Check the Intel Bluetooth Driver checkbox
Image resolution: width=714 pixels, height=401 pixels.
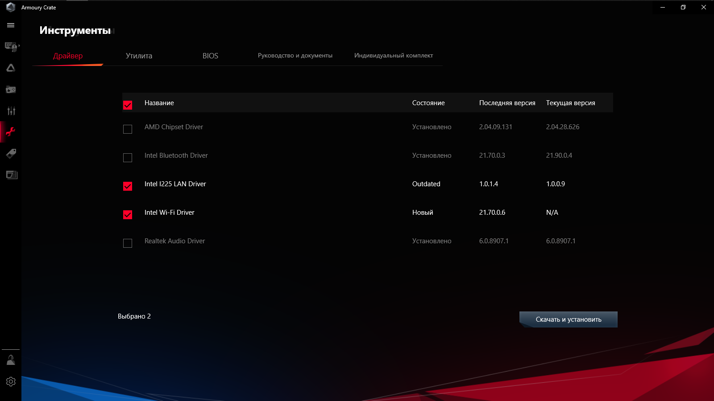[x=128, y=158]
